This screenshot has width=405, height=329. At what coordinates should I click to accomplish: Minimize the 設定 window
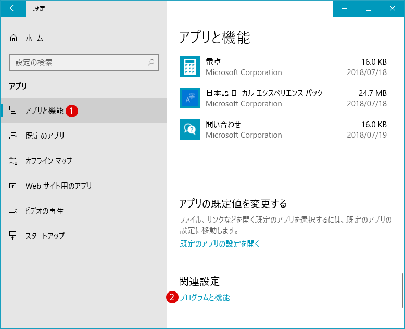click(x=345, y=8)
